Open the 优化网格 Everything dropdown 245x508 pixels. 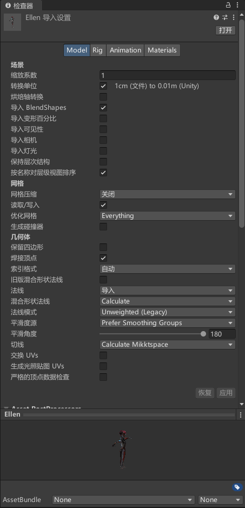[x=167, y=216]
